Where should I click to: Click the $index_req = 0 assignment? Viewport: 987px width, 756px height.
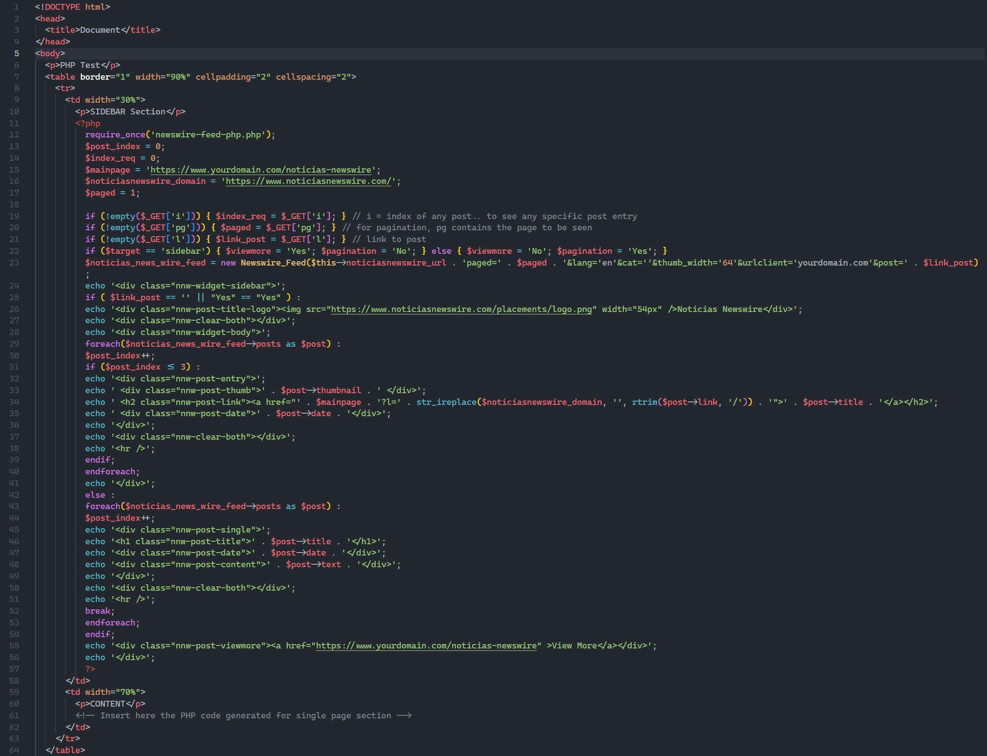pyautogui.click(x=122, y=158)
